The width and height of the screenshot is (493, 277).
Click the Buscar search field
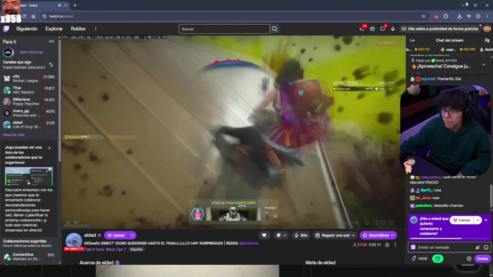point(224,29)
